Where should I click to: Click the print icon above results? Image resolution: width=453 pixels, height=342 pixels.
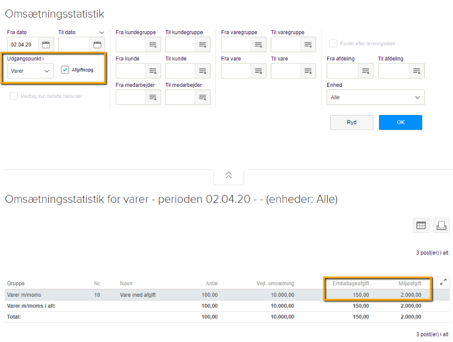click(441, 225)
